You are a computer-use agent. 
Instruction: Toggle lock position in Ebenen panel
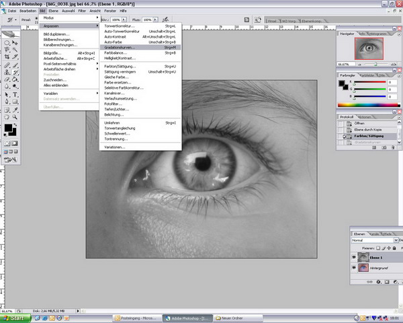[389, 248]
